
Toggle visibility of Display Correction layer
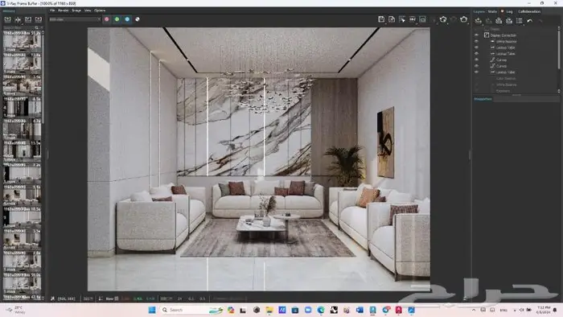(x=476, y=35)
